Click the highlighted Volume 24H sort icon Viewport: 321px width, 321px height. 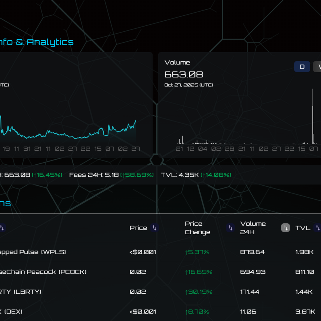tap(285, 228)
